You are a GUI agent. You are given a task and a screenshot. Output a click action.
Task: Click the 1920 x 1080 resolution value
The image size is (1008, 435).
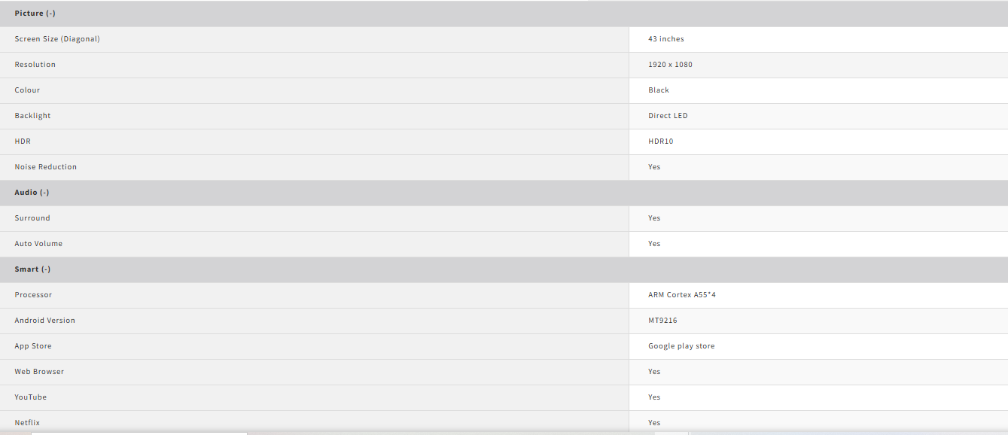point(670,65)
